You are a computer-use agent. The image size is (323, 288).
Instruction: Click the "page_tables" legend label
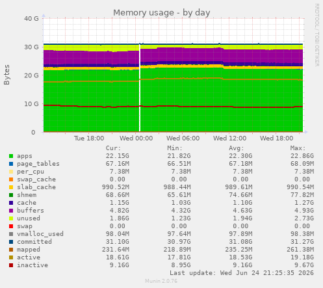(38, 164)
